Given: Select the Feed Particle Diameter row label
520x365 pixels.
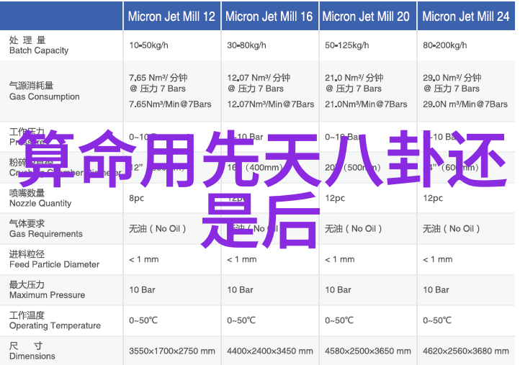Looking at the screenshot, I should (54, 259).
